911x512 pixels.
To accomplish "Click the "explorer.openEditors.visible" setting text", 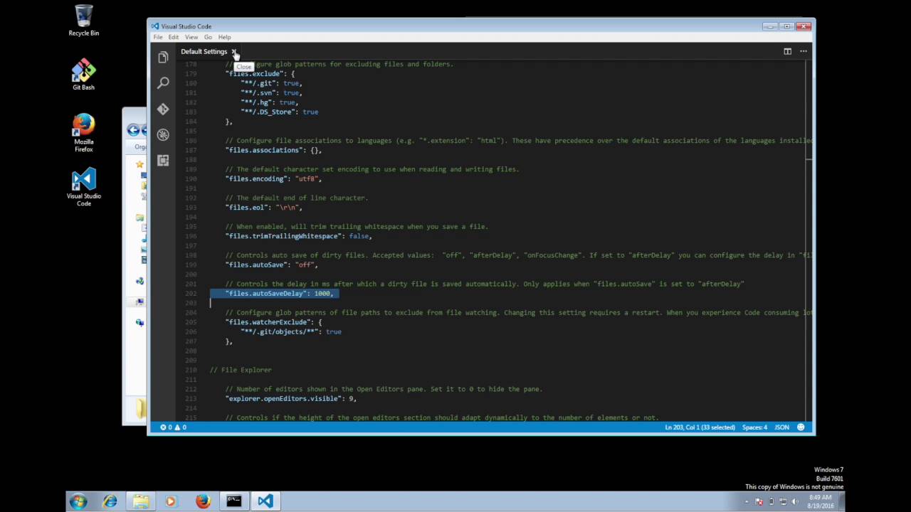I will (283, 399).
